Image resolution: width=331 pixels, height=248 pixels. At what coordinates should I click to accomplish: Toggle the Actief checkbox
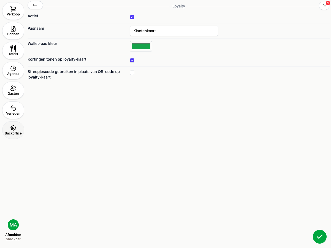[132, 17]
